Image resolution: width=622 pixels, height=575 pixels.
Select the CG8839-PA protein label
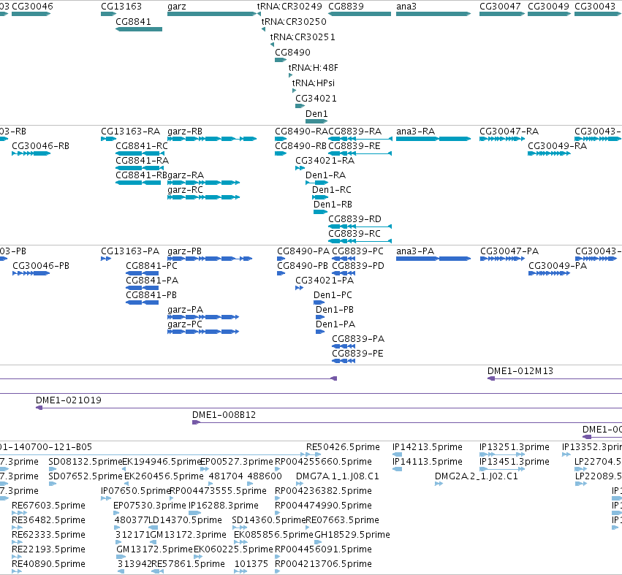(x=358, y=339)
